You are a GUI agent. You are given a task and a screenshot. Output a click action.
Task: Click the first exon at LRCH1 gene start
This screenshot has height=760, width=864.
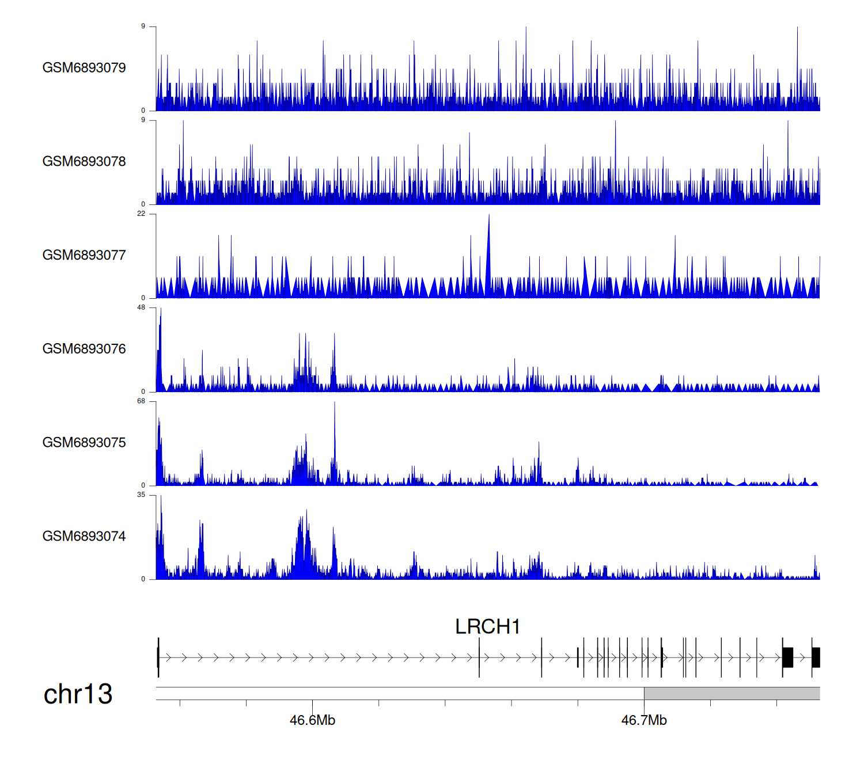pos(158,657)
